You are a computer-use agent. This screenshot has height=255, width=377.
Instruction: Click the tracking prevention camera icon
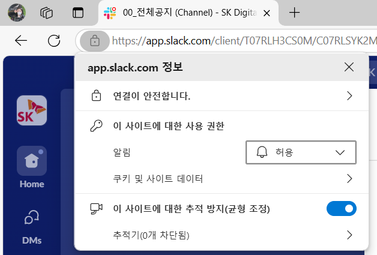[x=96, y=209]
